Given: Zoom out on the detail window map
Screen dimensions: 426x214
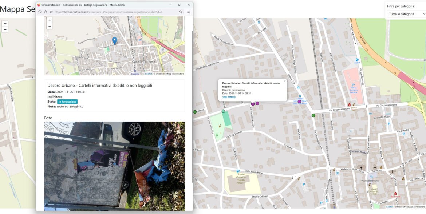Looking at the screenshot, I should pos(50,27).
